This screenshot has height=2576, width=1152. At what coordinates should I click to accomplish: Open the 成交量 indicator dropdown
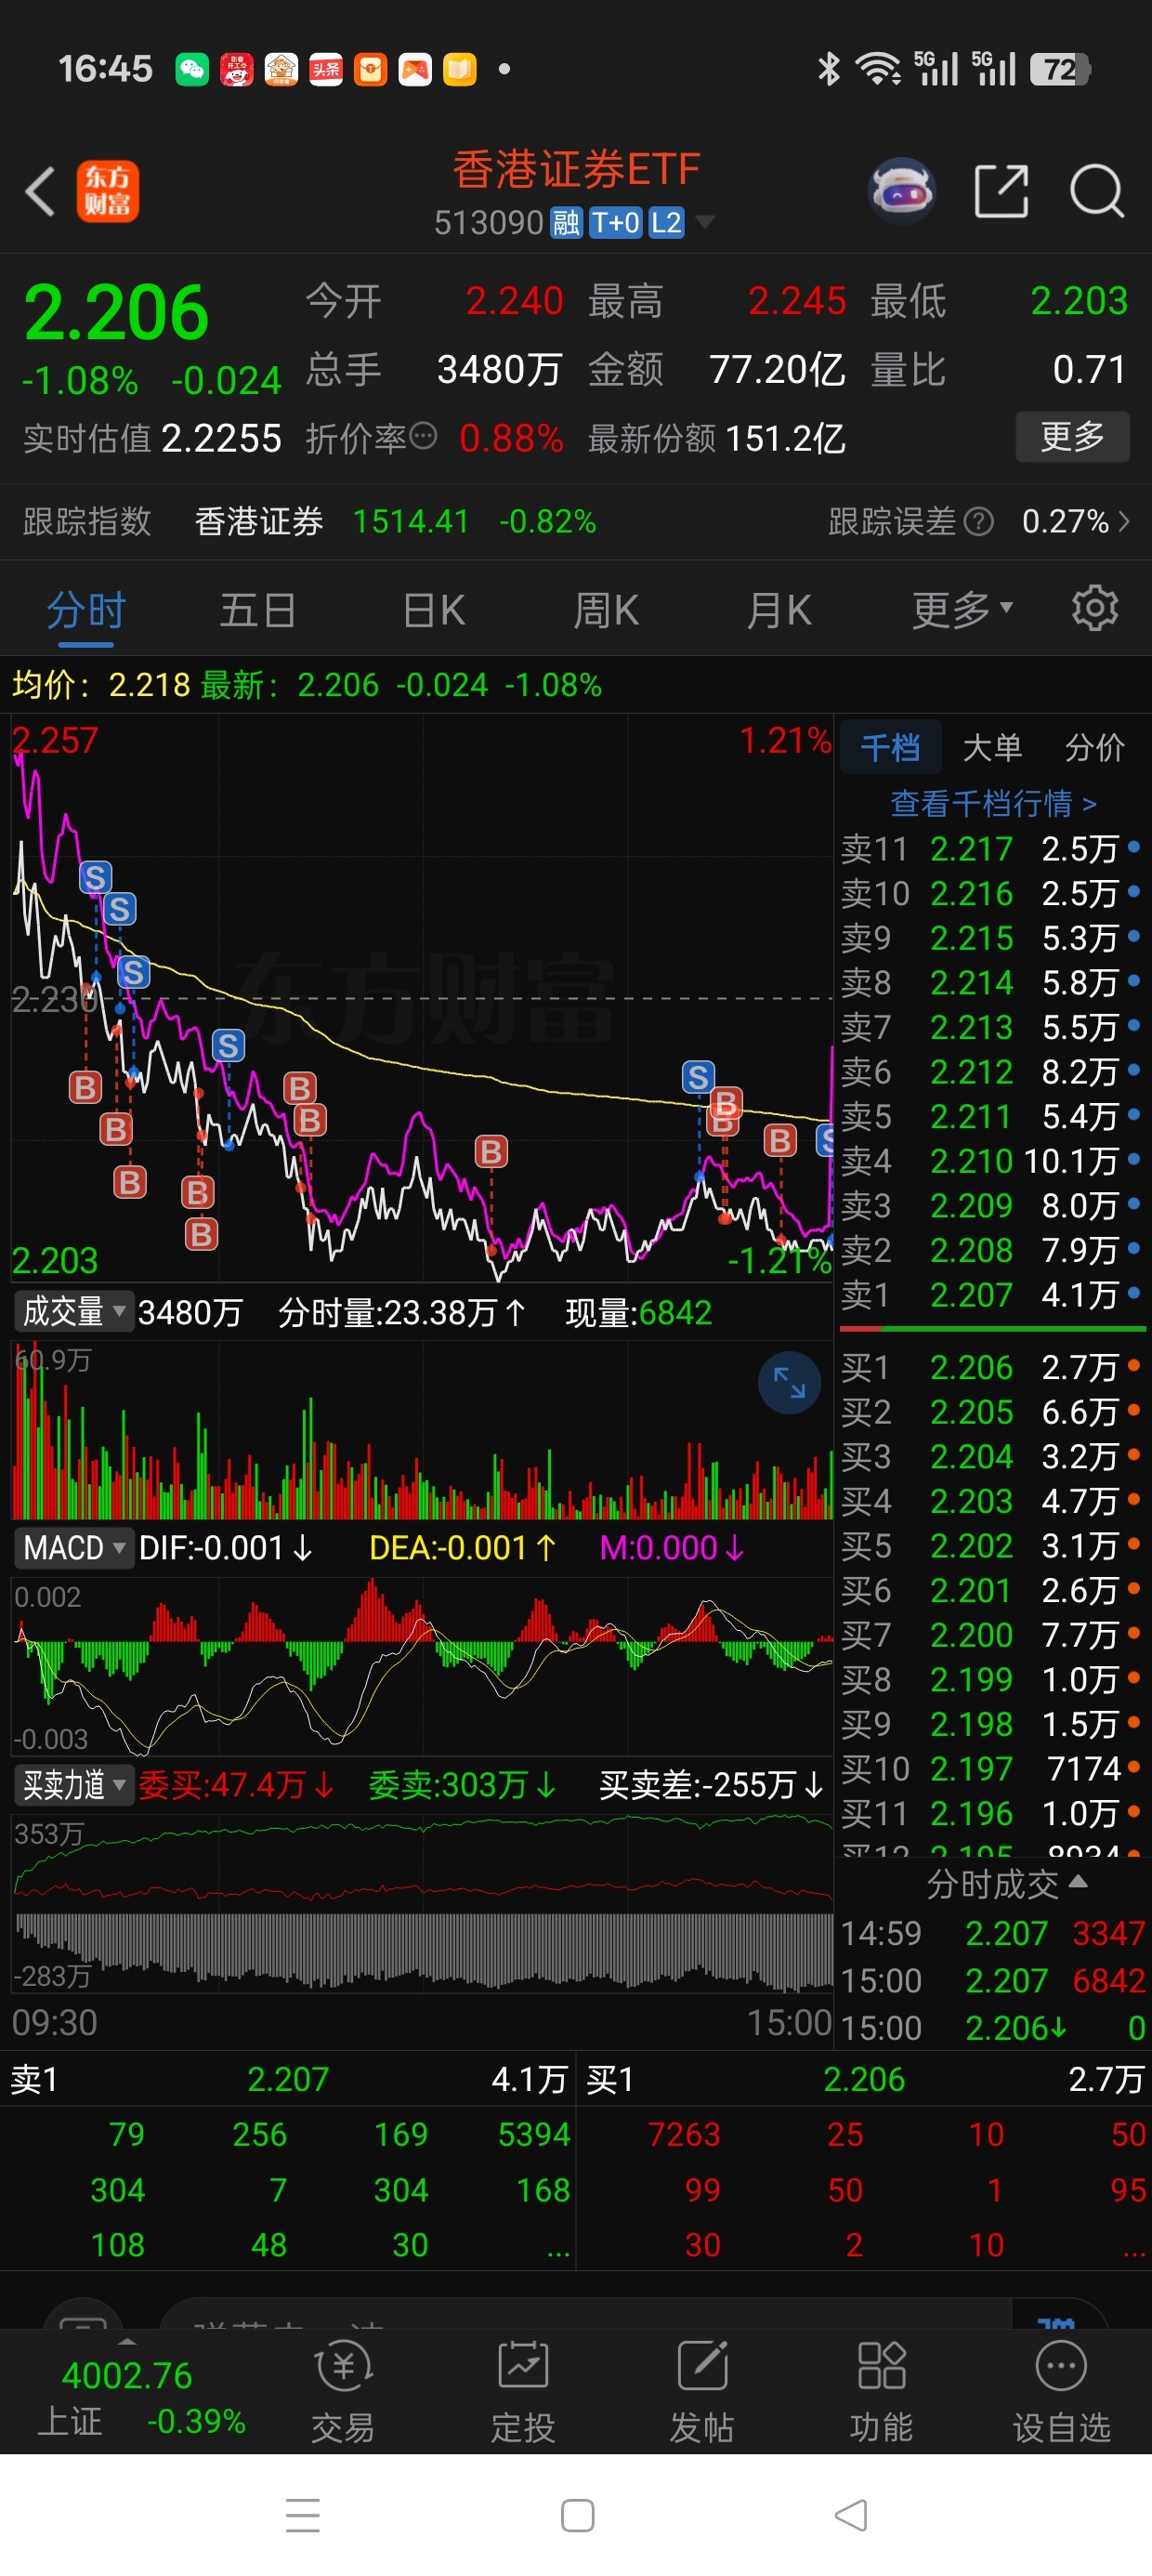[74, 1311]
